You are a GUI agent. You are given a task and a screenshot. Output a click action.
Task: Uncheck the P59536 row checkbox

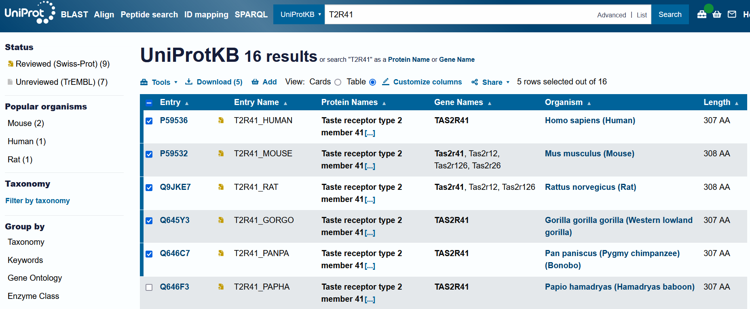tap(149, 121)
